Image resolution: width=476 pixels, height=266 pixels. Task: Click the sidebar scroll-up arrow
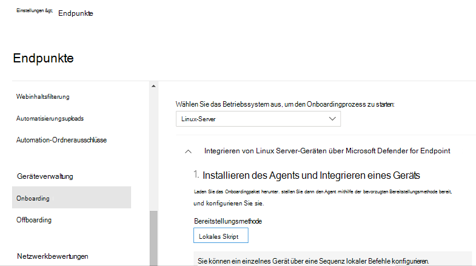(x=153, y=85)
